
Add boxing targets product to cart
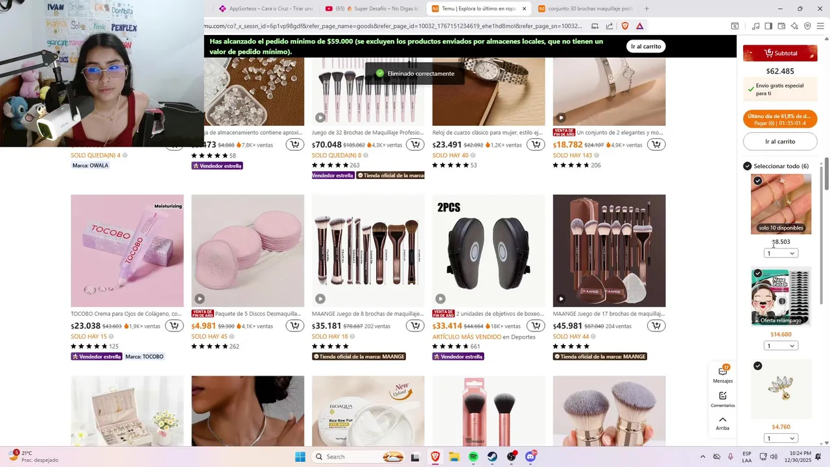tap(536, 326)
